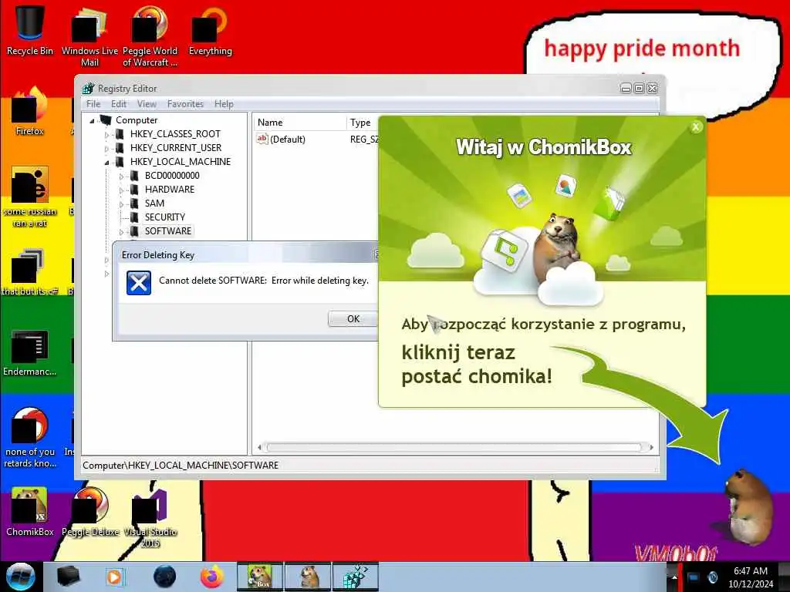Launch Windows Media Player from taskbar
The image size is (790, 592).
tap(115, 577)
